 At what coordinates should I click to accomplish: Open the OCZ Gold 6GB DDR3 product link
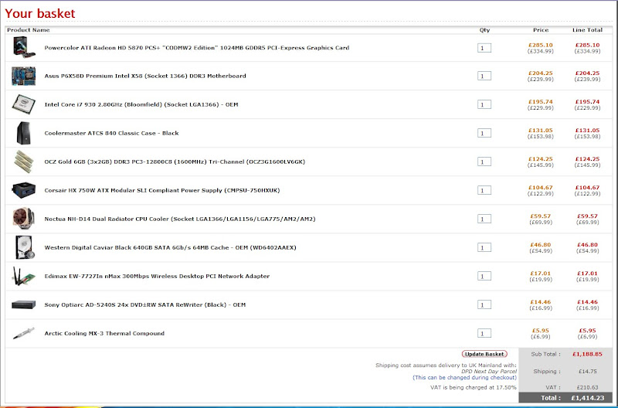[175, 161]
